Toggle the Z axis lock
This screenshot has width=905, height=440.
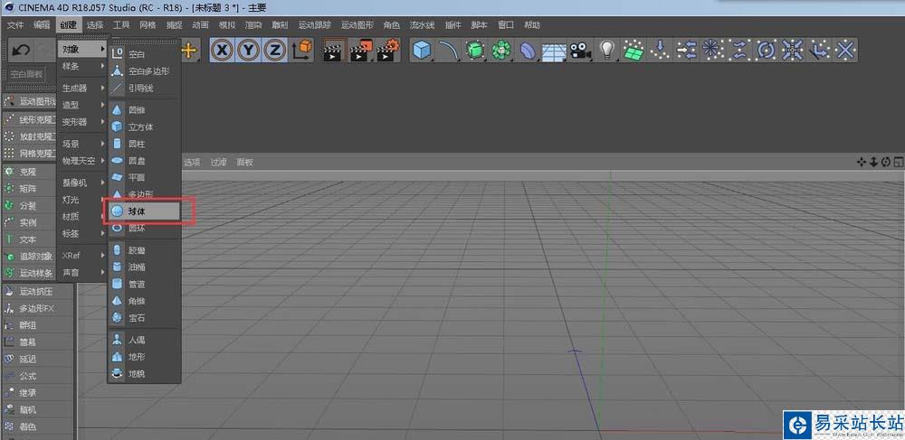tap(275, 51)
